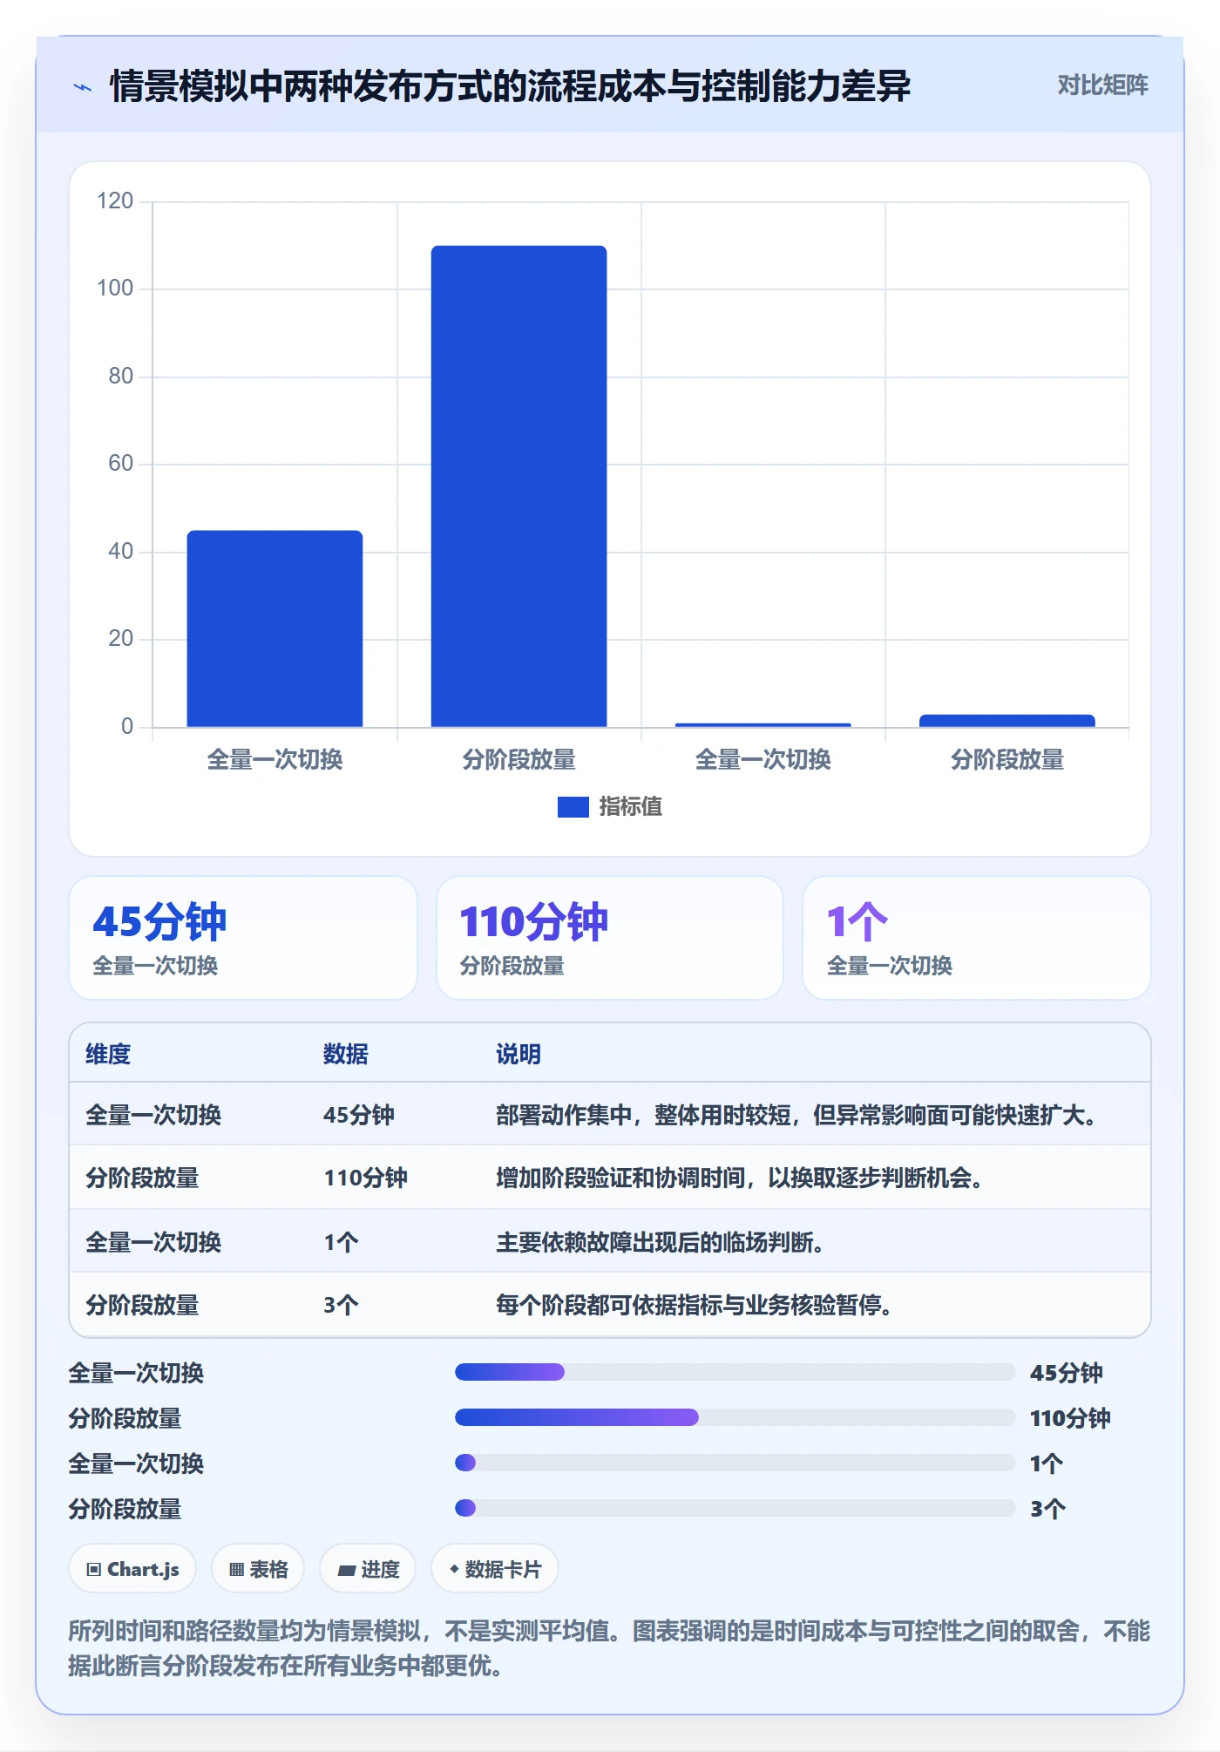
Task: Select table cell 110分钟
Action: point(365,1178)
